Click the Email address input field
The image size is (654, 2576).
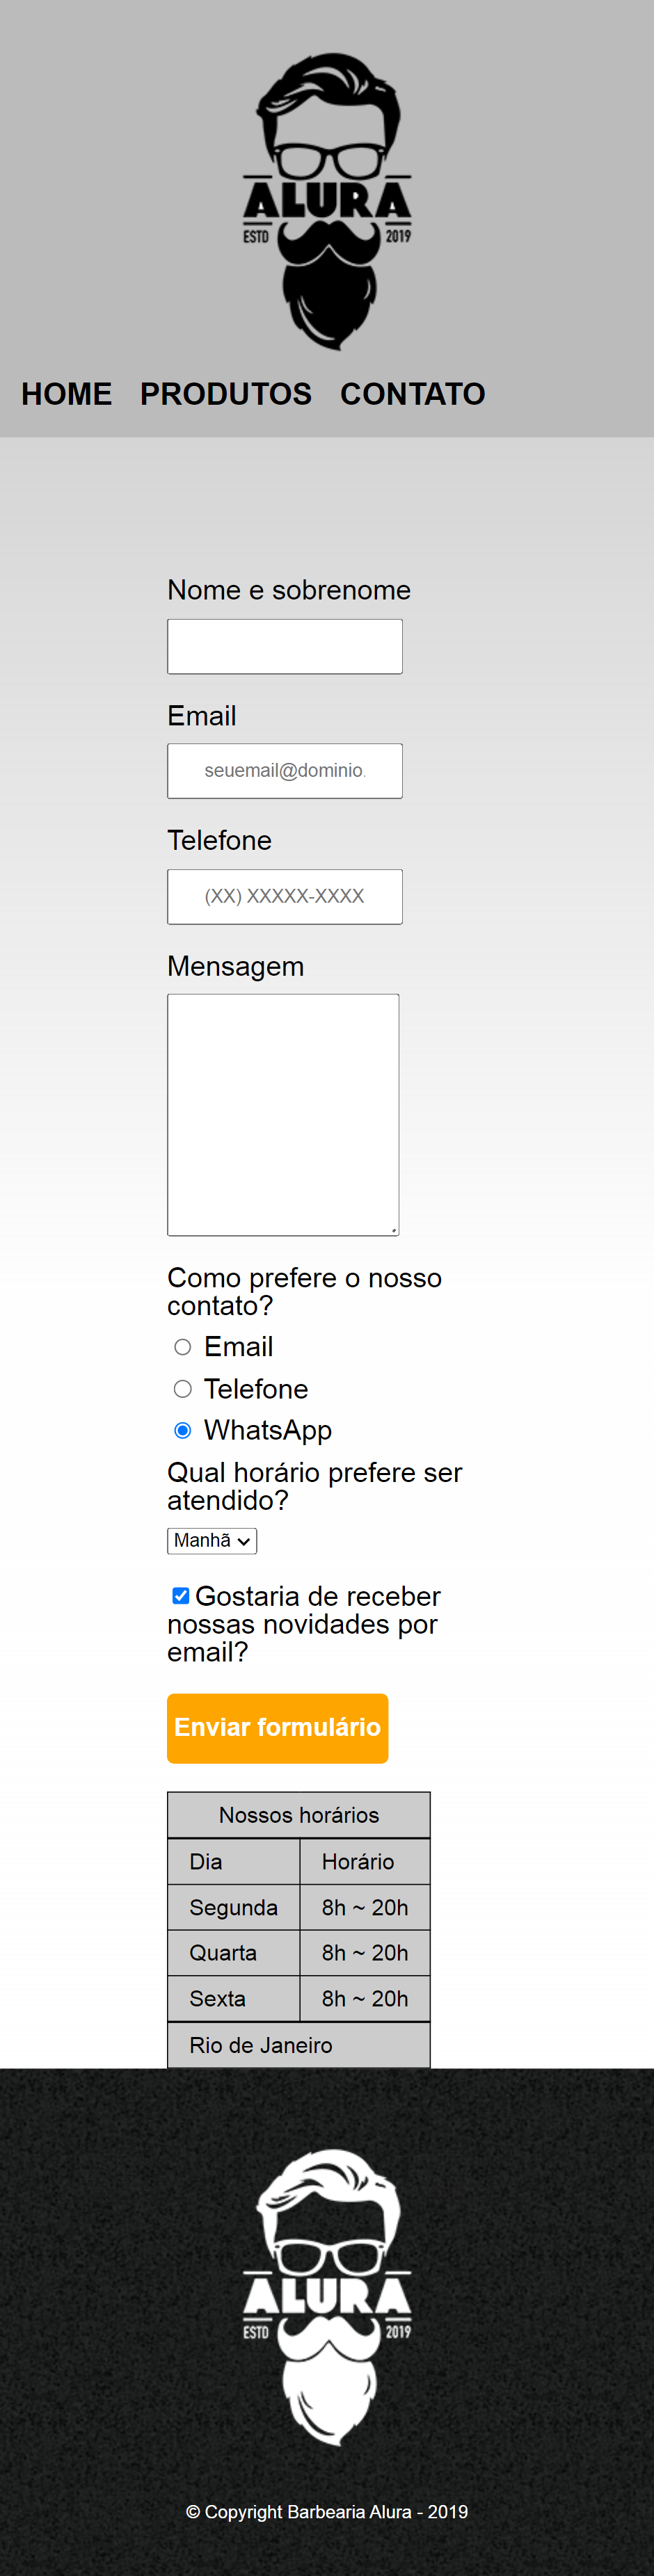285,771
